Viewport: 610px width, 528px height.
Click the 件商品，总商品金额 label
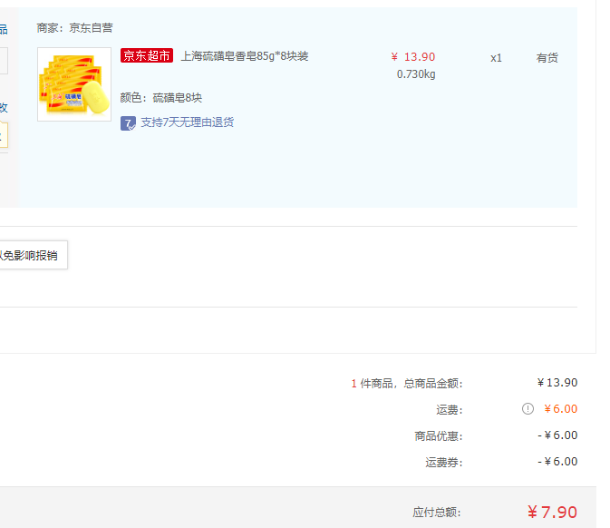[x=412, y=384]
